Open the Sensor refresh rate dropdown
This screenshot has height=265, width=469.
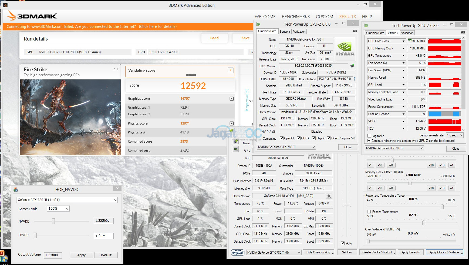455,135
